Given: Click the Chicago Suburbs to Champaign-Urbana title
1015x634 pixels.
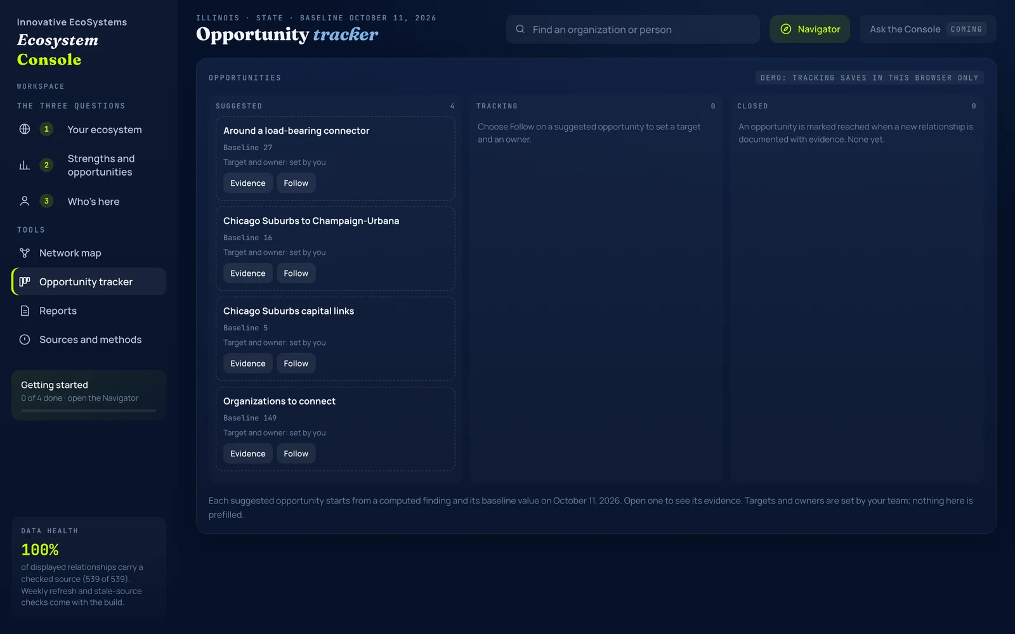Looking at the screenshot, I should (x=311, y=221).
